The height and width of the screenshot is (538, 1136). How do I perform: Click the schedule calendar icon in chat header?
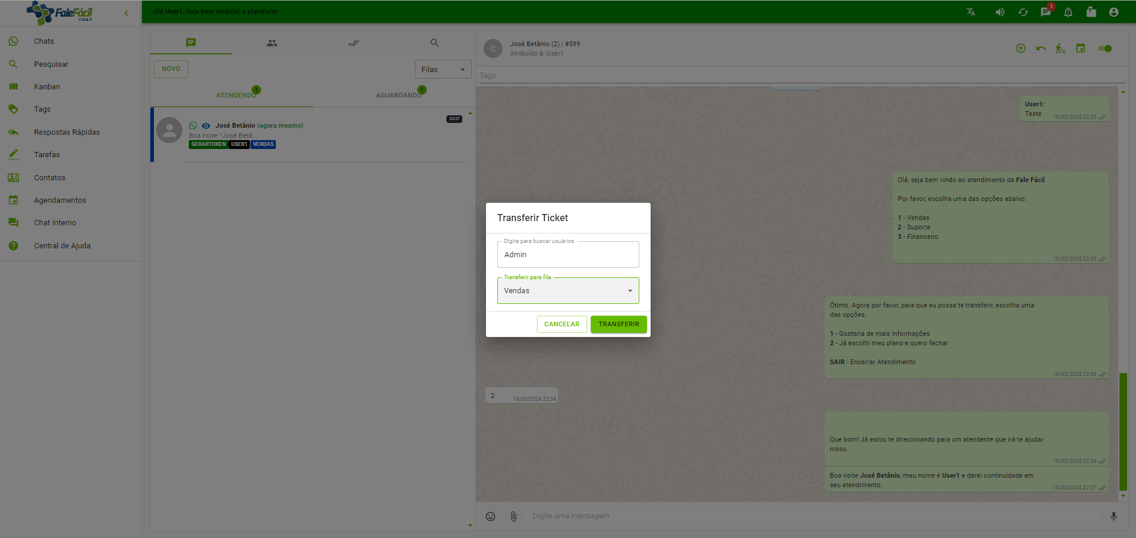1080,48
